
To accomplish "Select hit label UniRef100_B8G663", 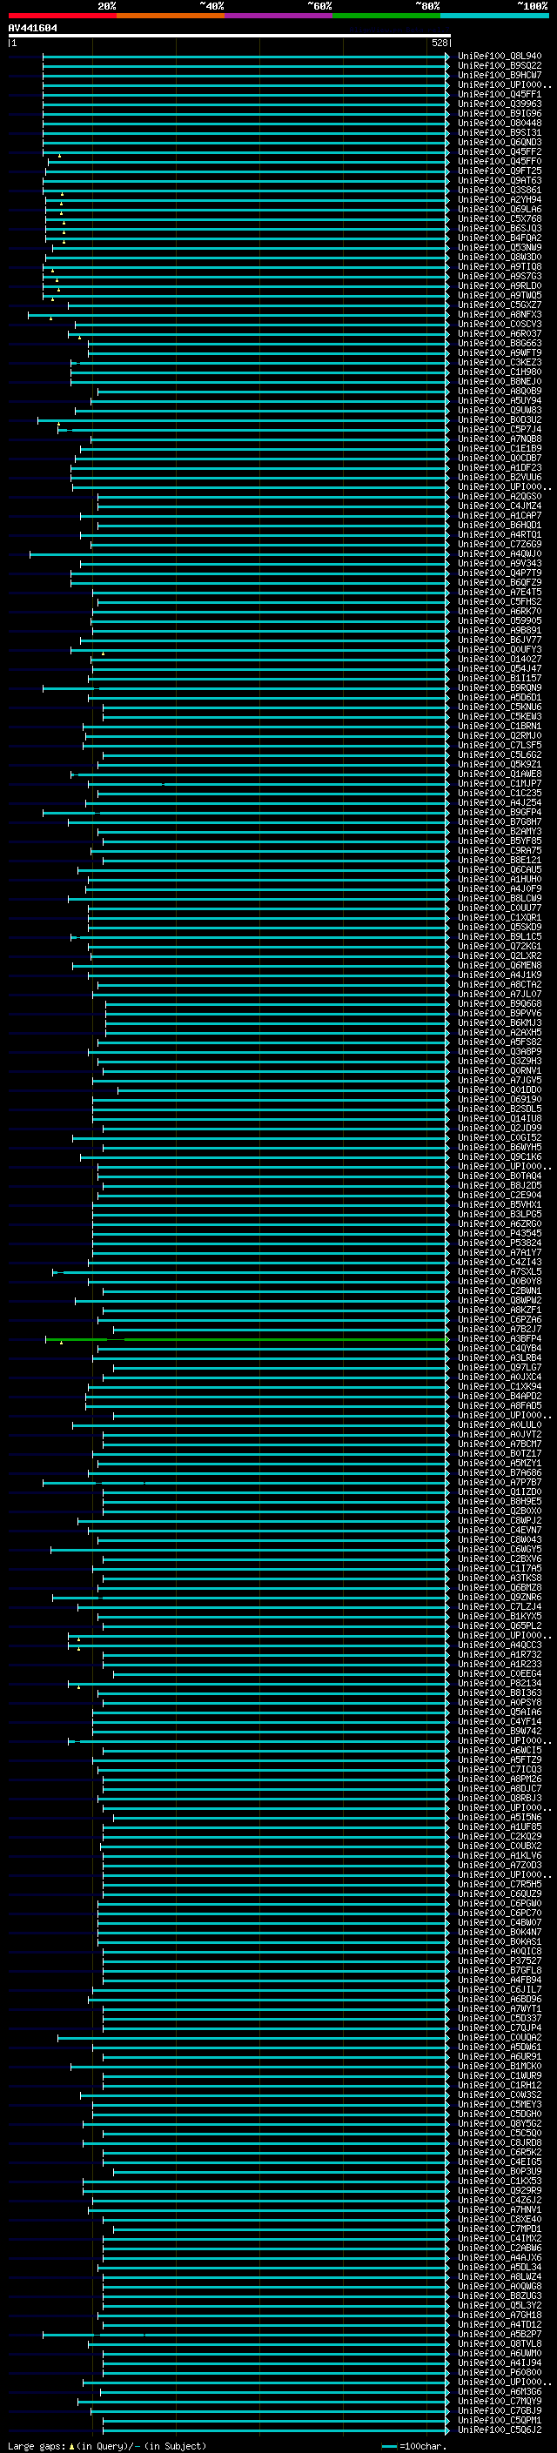I will point(500,343).
